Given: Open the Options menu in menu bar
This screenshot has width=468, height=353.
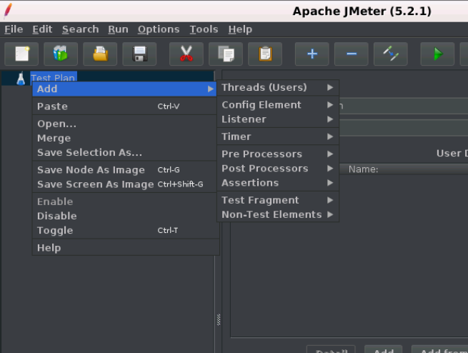Looking at the screenshot, I should point(159,29).
